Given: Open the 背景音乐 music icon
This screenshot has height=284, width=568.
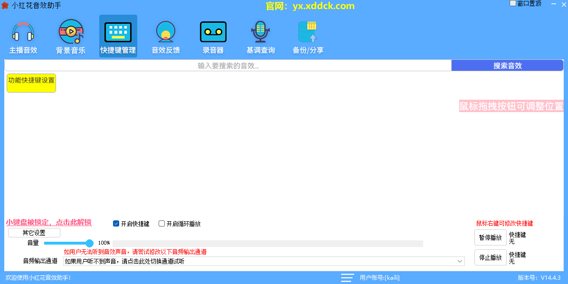Looking at the screenshot, I should click(71, 32).
